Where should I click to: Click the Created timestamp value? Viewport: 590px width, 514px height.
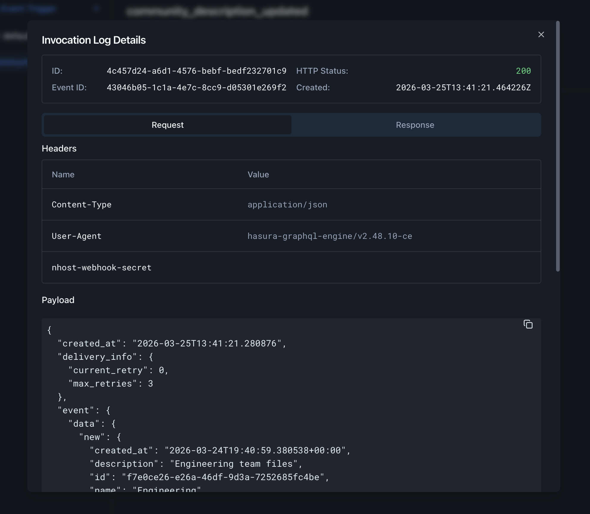tap(463, 88)
